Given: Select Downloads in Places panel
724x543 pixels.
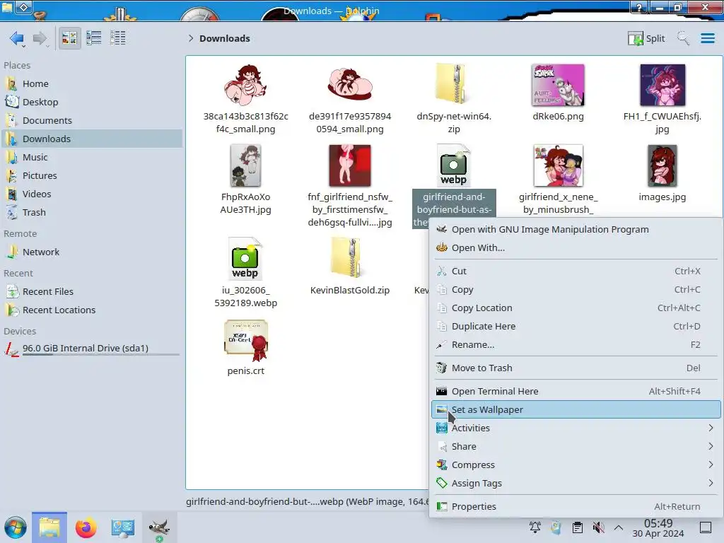Looking at the screenshot, I should pos(92,139).
